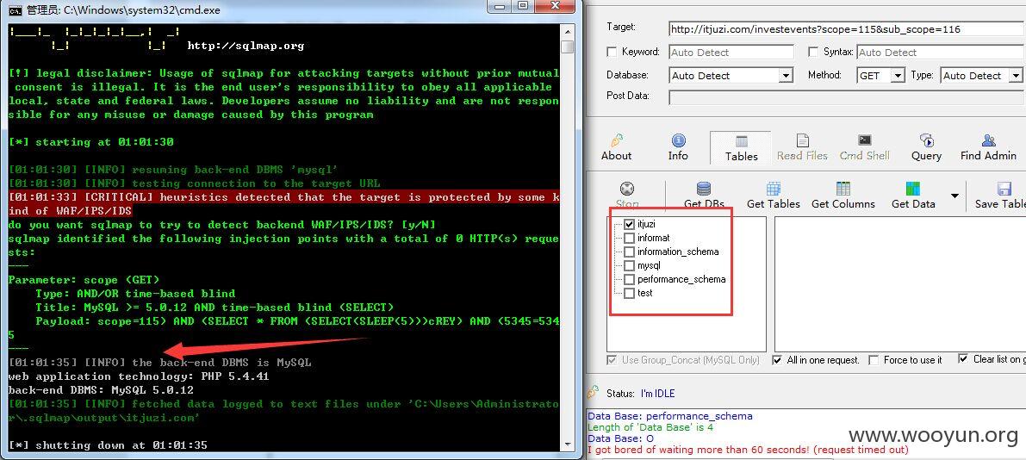The width and height of the screenshot is (1026, 460).
Task: Click the cmd window scrollbar thumb
Action: [x=568, y=47]
